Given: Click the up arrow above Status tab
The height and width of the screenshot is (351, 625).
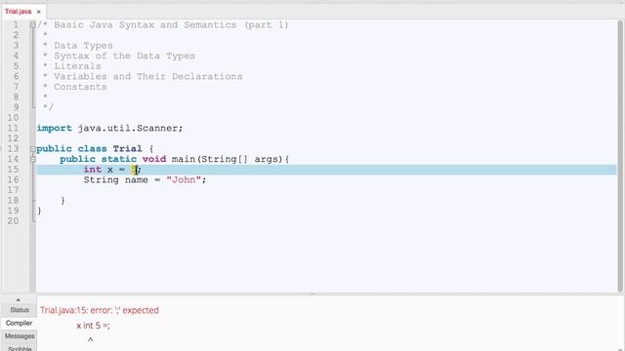Looking at the screenshot, I should [18, 299].
